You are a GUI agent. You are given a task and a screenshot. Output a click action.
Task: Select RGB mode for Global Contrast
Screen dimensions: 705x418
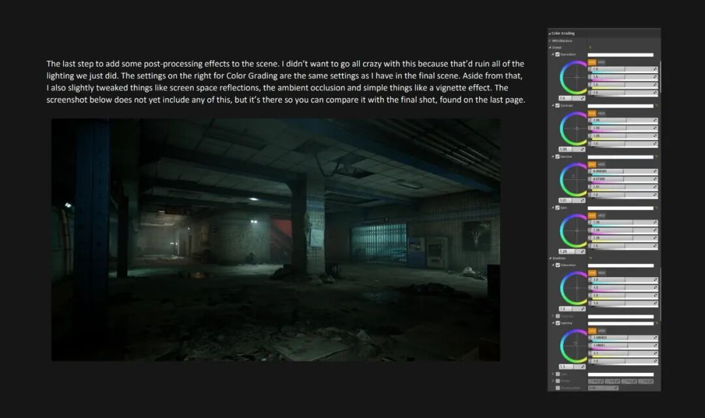click(591, 113)
